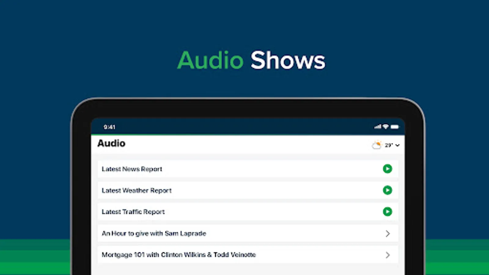Play the Latest Weather Report
The width and height of the screenshot is (489, 275).
coord(387,190)
